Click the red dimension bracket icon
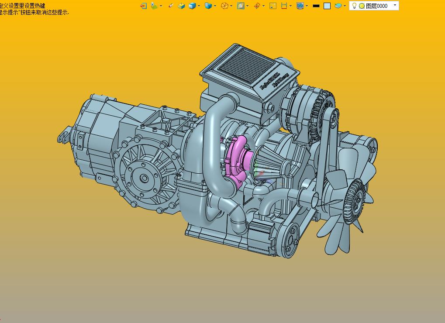This screenshot has width=445, height=323. point(284,6)
